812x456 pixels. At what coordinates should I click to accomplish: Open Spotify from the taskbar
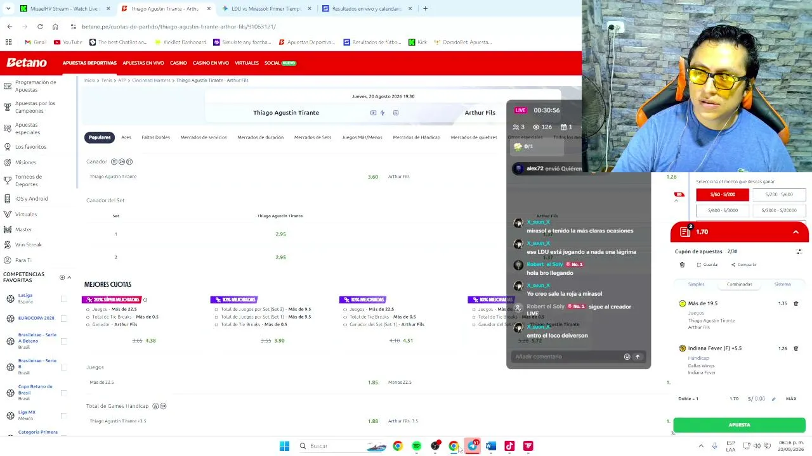416,446
